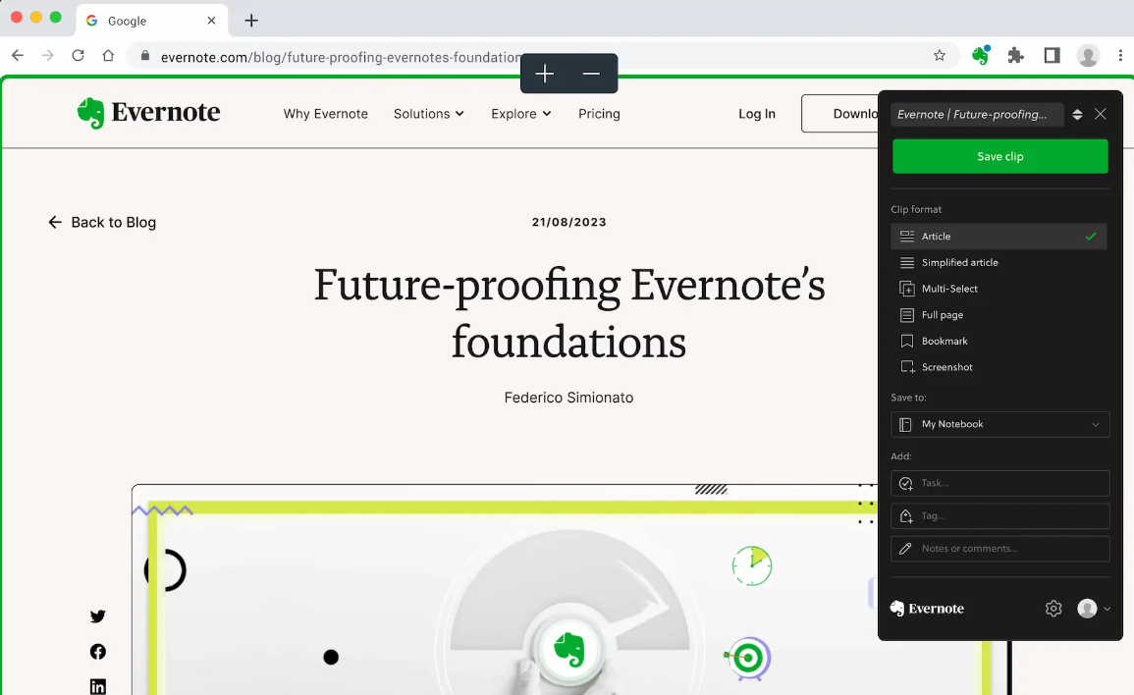Choose the Full page clip format
The height and width of the screenshot is (695, 1134).
click(944, 314)
